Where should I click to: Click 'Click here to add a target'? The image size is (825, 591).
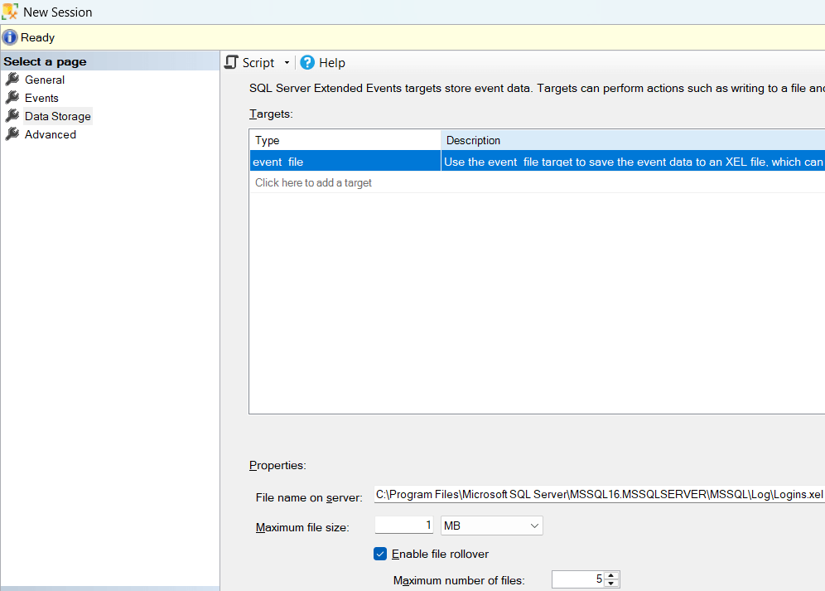[314, 183]
